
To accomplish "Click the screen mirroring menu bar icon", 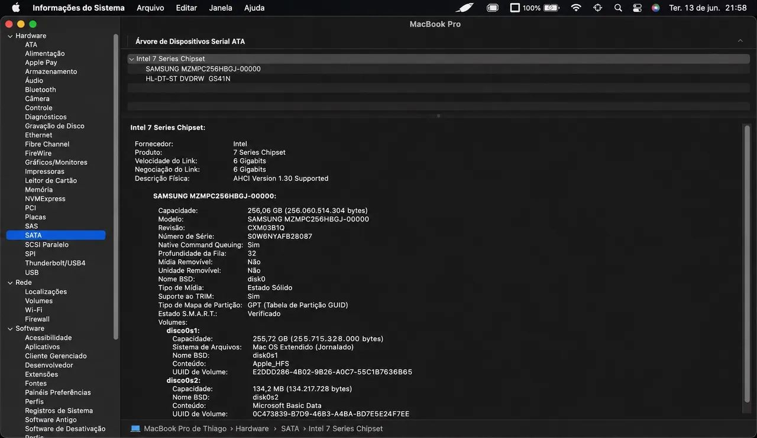I will coord(493,8).
